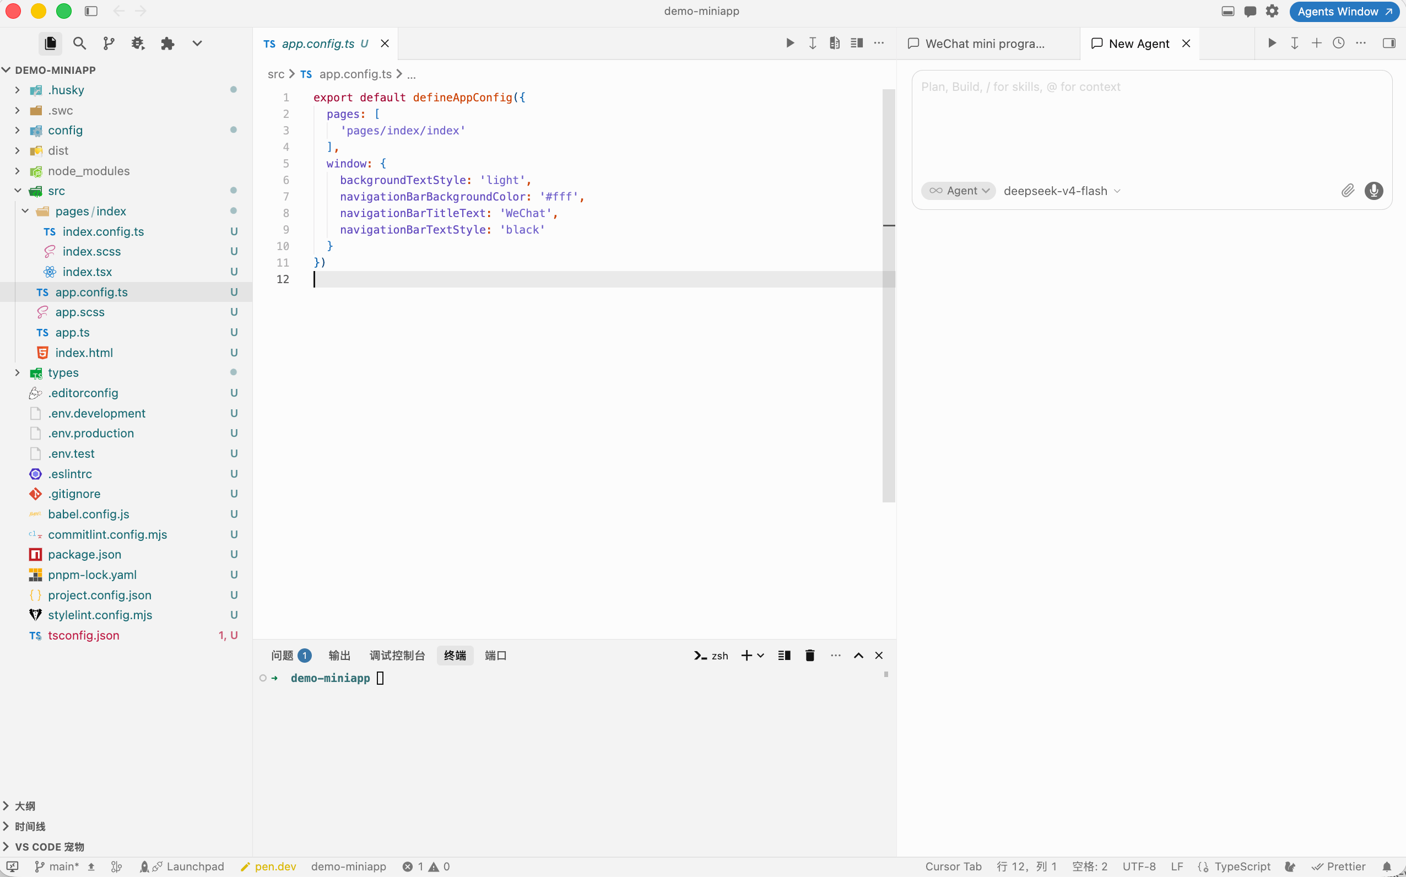Open index.tsx in the file tree
1406x877 pixels.
[126, 272]
